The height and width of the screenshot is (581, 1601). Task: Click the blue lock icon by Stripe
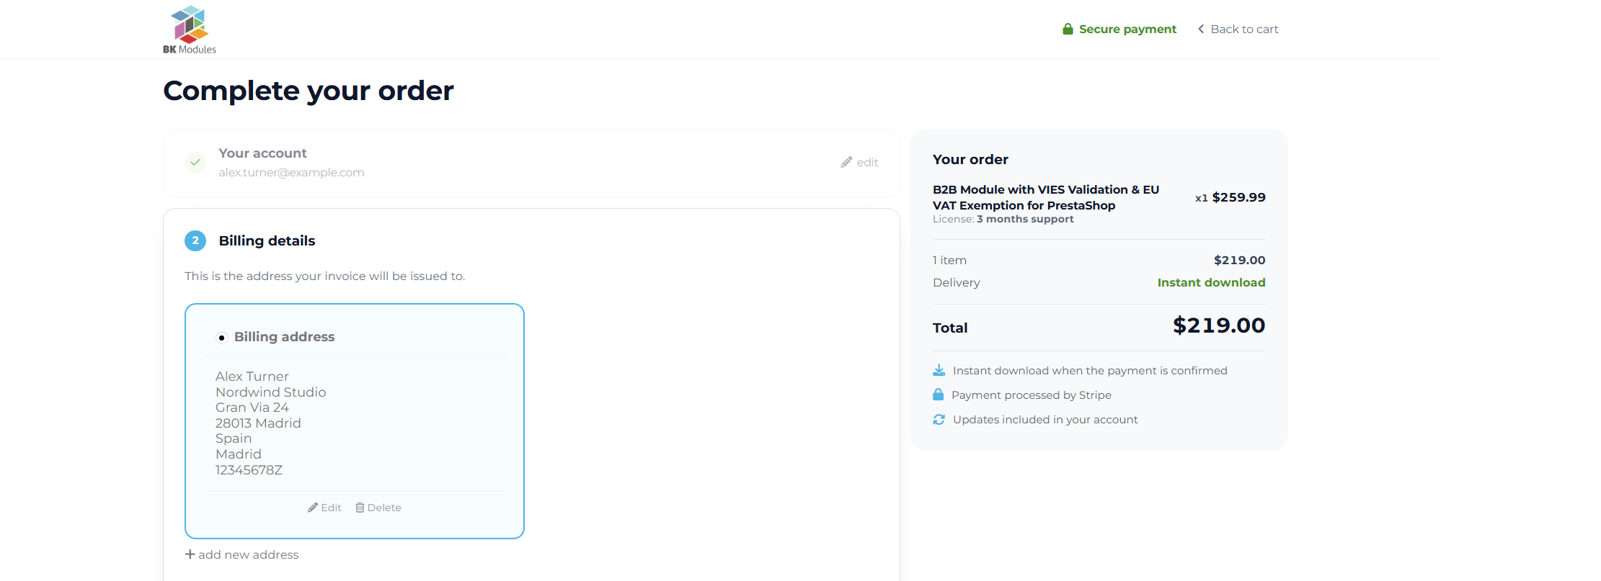[938, 395]
